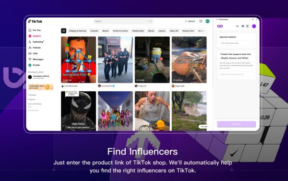Screen dimensions: 288x181
Task: Open the EN language selector
Action: [x=237, y=26]
